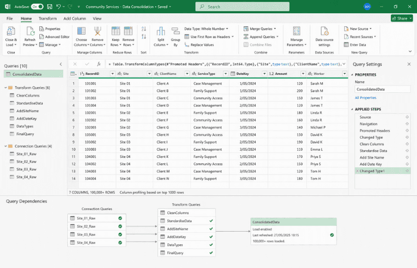Switch to the Add Column tab

tap(74, 18)
